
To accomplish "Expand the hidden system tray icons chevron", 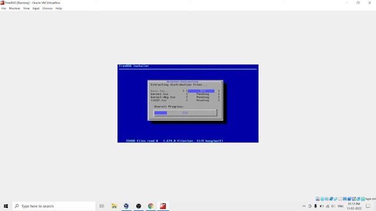I will pos(304,206).
